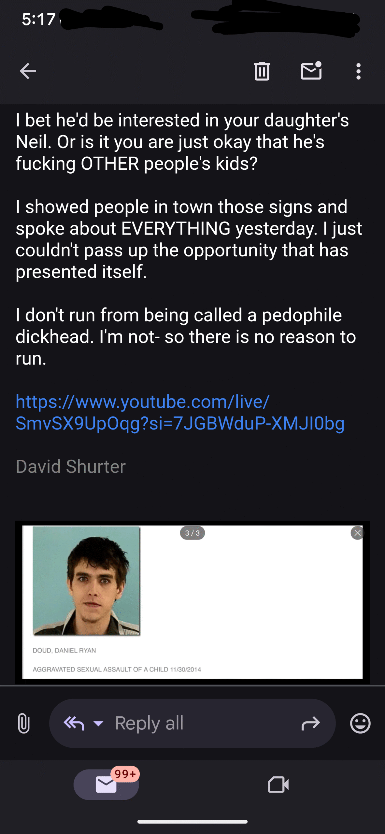The height and width of the screenshot is (834, 385).
Task: Tap the Reply all text field
Action: (x=192, y=723)
